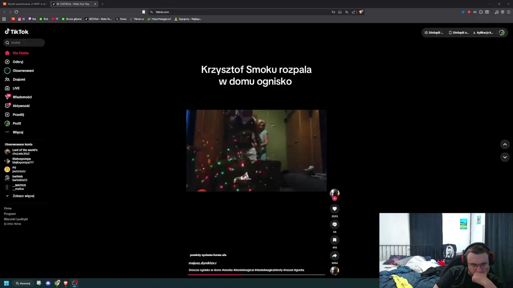Click the Brave Shields lion icon

click(361, 12)
